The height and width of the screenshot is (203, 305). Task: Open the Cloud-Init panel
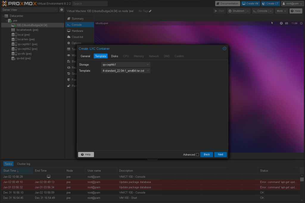coord(77,37)
